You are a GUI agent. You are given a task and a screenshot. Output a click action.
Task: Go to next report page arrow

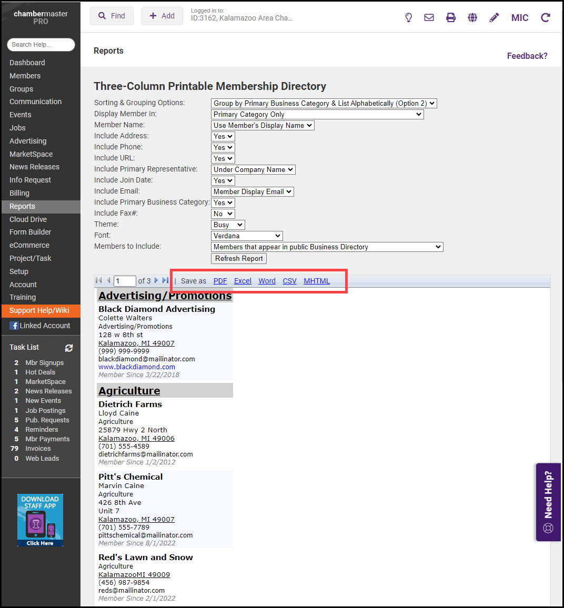click(156, 281)
